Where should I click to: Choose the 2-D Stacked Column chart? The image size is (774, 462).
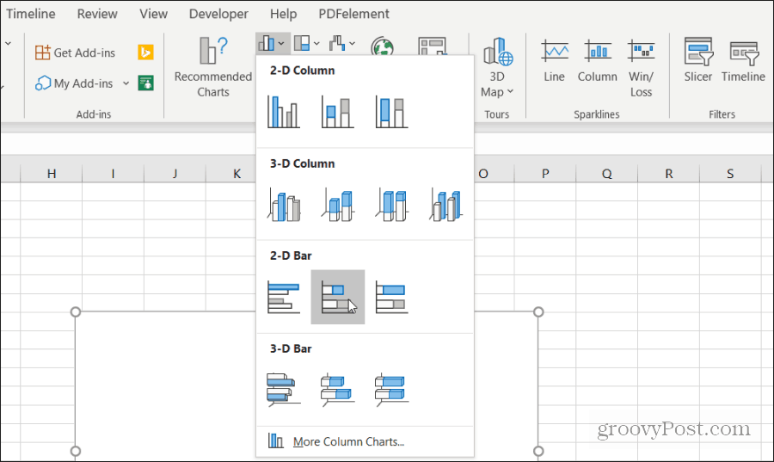337,112
